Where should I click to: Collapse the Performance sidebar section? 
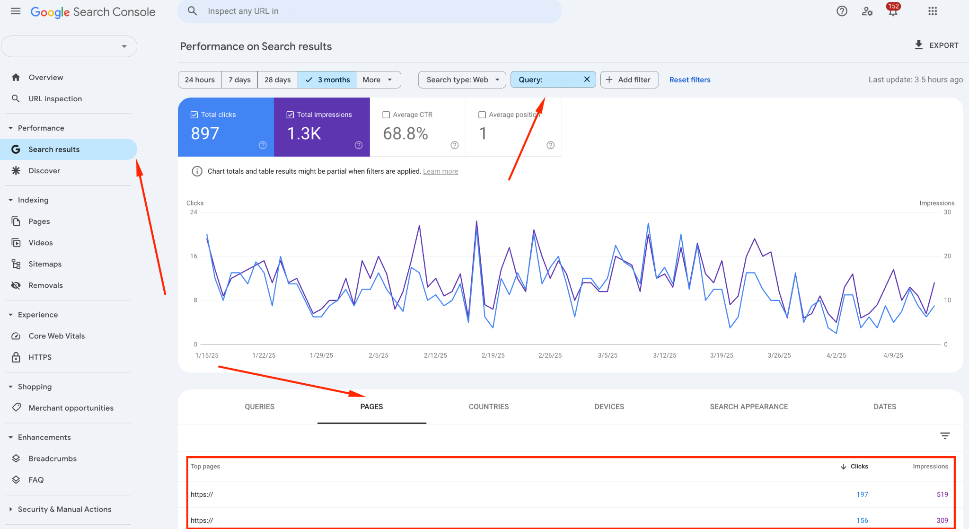10,128
